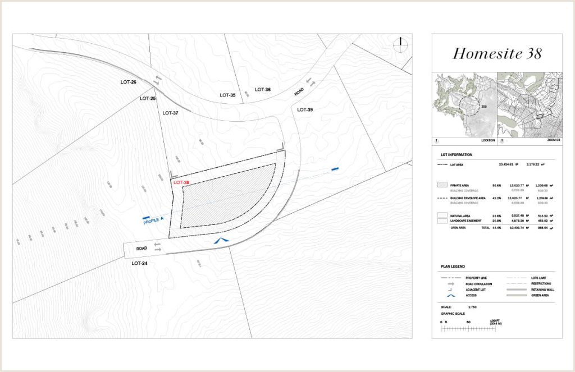Click the blue marker beside PROFILE A label
Image resolution: width=575 pixels, height=372 pixels.
click(x=145, y=218)
